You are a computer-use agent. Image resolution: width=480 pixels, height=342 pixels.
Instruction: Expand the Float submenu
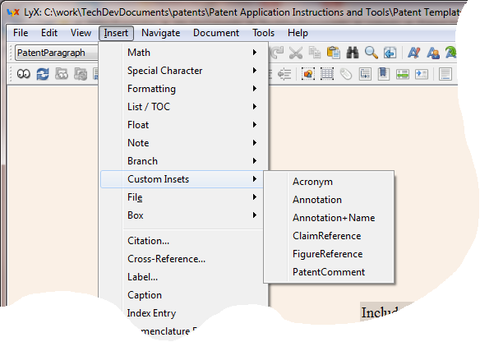pyautogui.click(x=183, y=125)
